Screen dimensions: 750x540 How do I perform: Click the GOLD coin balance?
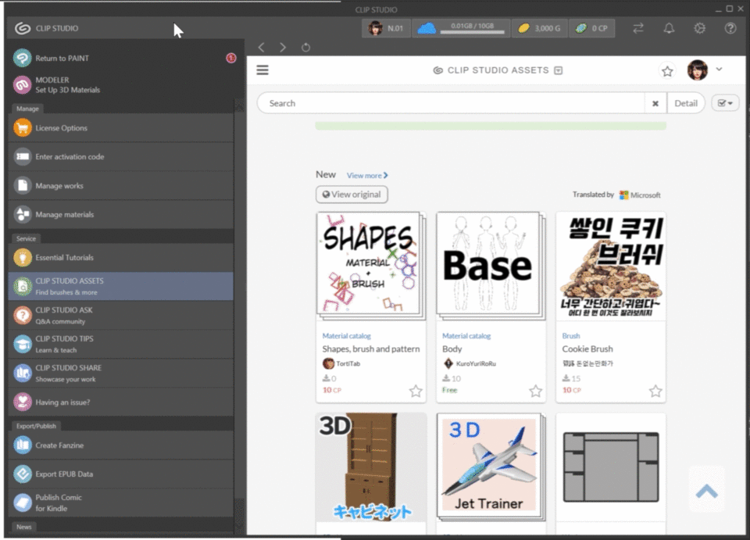(539, 28)
